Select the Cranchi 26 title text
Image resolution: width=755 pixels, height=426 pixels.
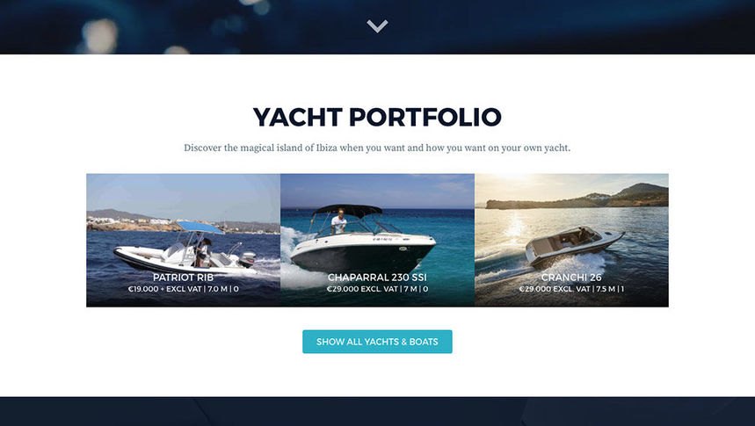pos(571,278)
